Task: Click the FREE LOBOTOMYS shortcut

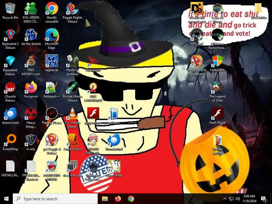Action: point(93,87)
